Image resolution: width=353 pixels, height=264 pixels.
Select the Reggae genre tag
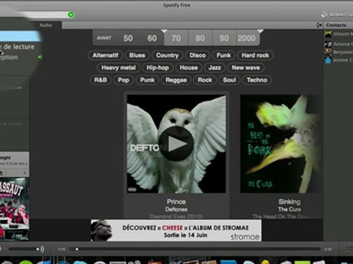click(x=176, y=80)
